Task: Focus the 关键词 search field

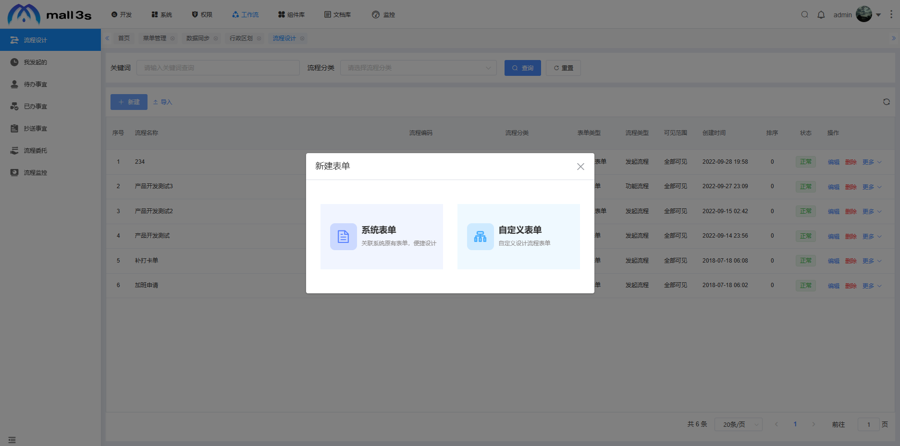Action: click(218, 68)
